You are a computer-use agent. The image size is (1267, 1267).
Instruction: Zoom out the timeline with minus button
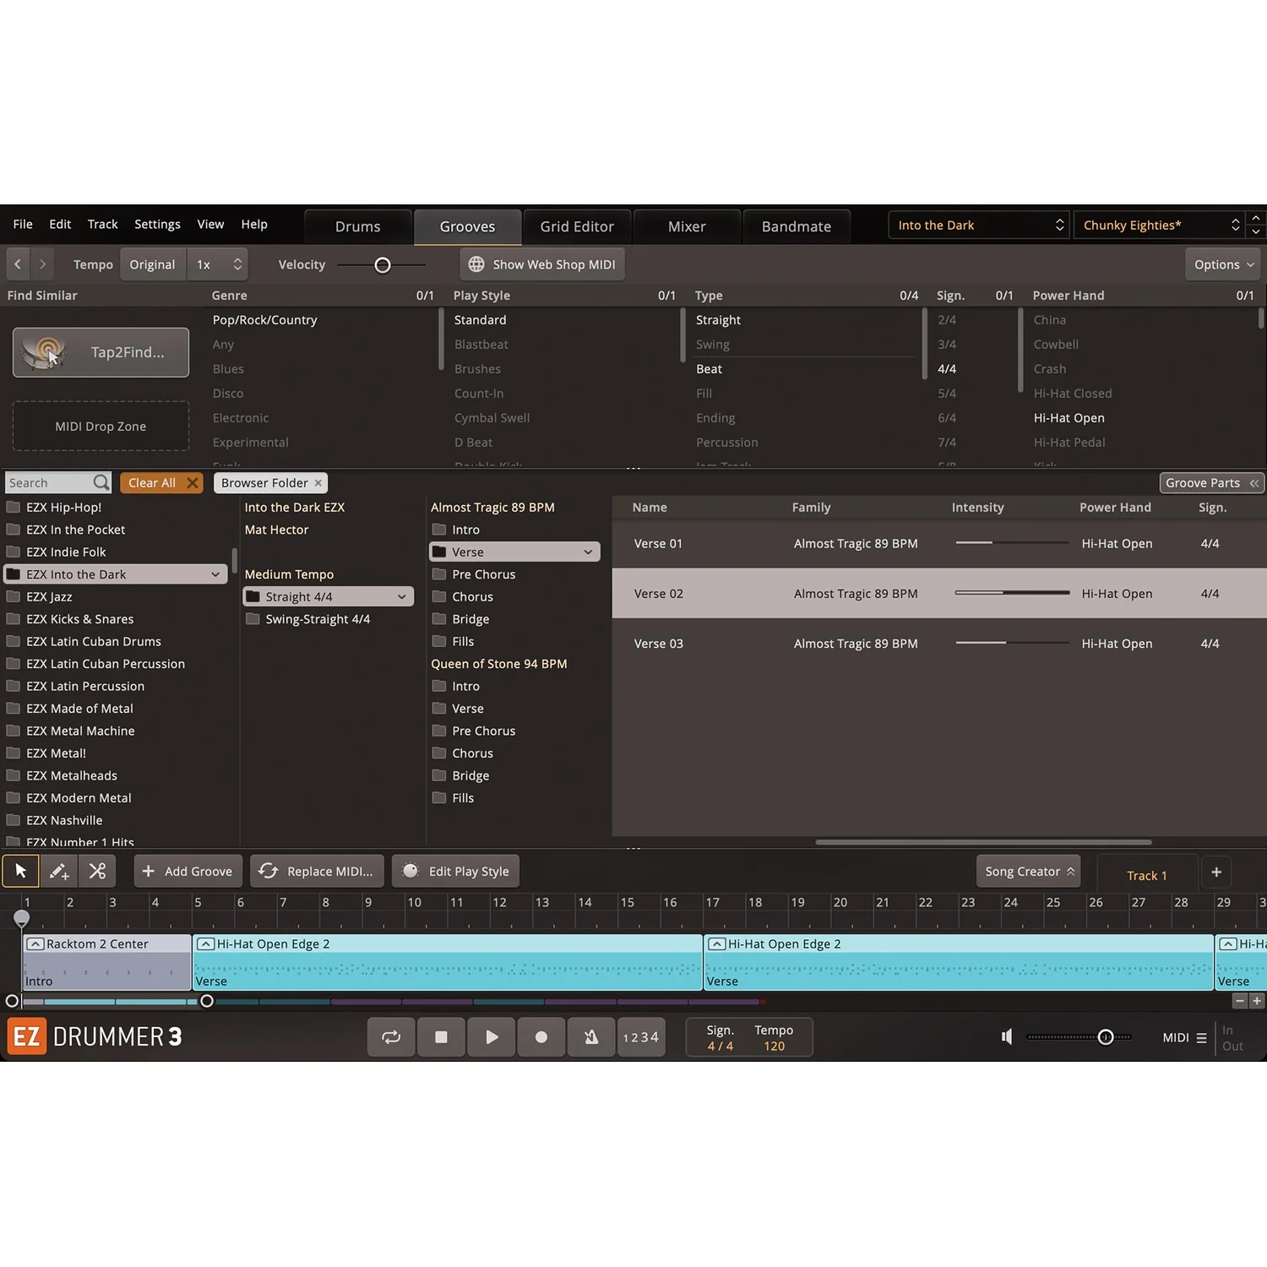coord(1240,1001)
